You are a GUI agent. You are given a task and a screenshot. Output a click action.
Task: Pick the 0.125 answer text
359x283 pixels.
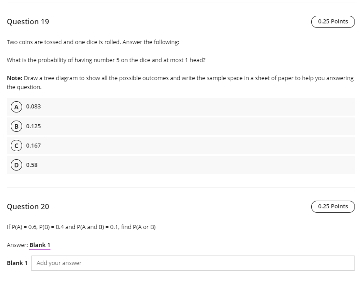pos(33,126)
